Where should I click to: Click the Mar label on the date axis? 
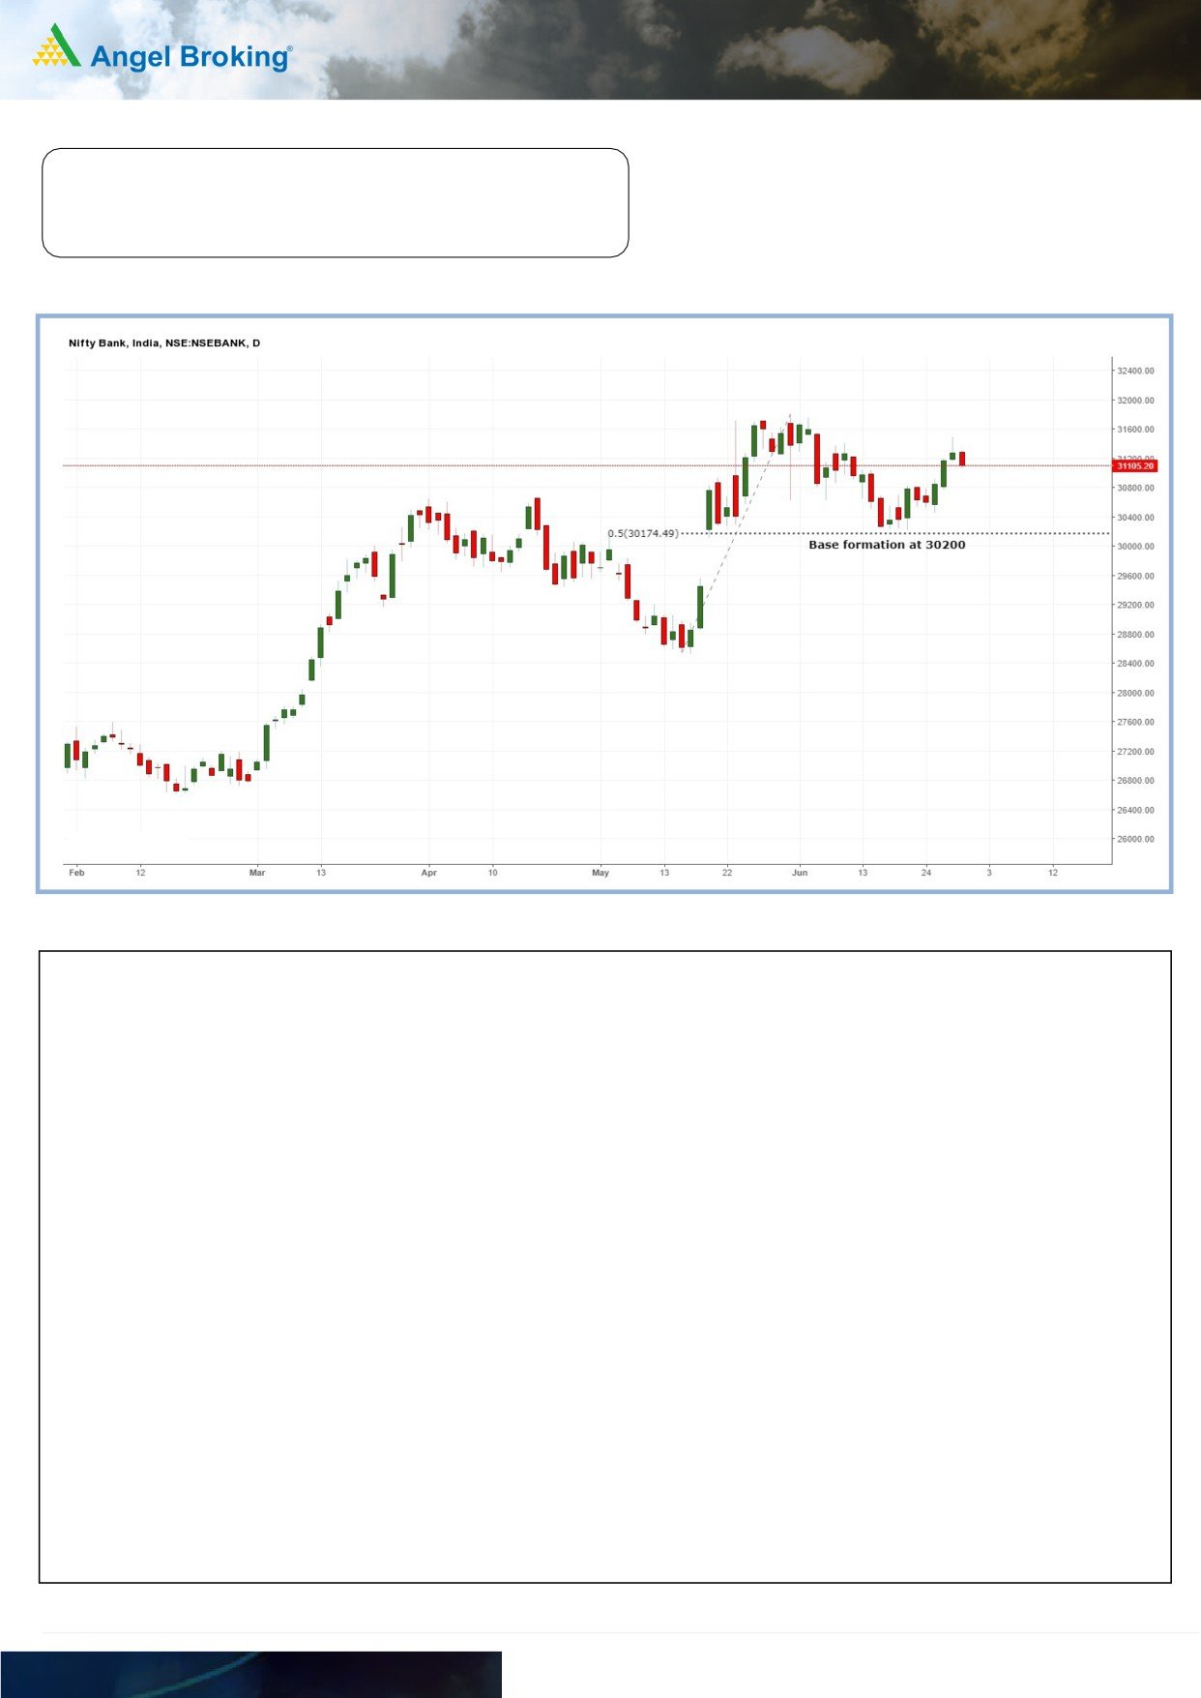click(x=257, y=873)
